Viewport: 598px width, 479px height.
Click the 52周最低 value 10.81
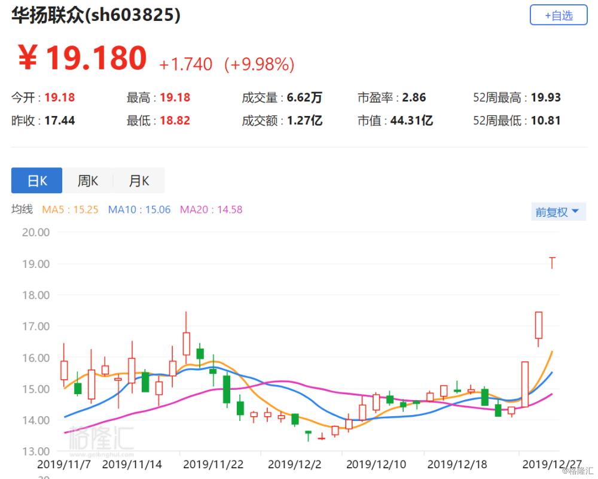(546, 121)
